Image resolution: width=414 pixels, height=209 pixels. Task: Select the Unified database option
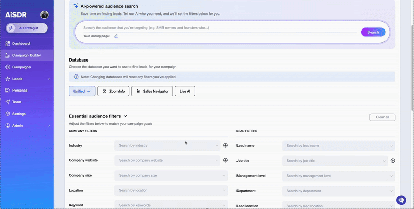[x=82, y=91]
